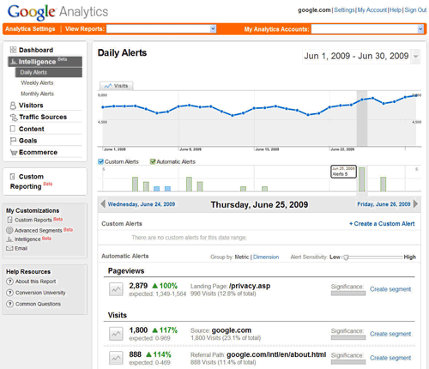429x369 pixels.
Task: Go to next day with right arrow
Action: (415, 204)
